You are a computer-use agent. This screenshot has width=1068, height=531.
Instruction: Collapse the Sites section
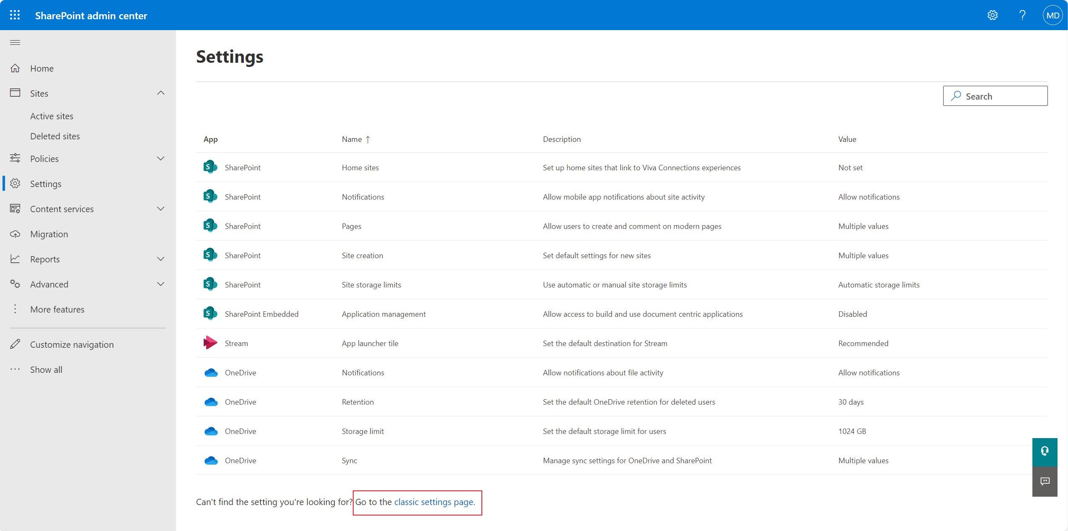160,92
